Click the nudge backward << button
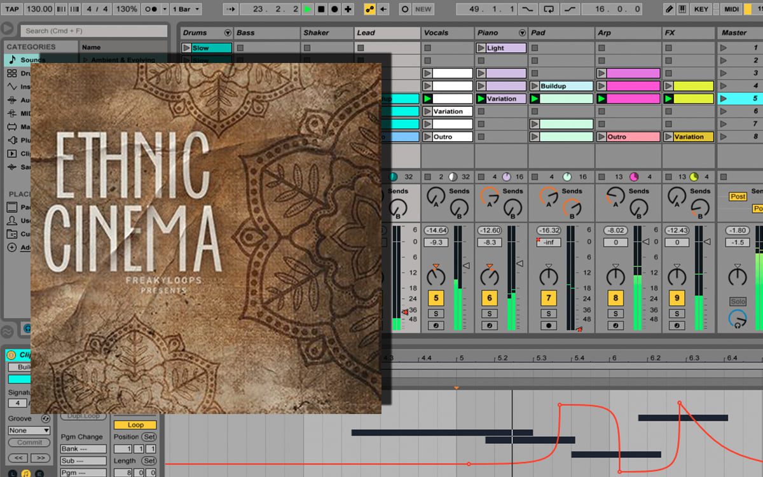The image size is (763, 477). click(19, 458)
